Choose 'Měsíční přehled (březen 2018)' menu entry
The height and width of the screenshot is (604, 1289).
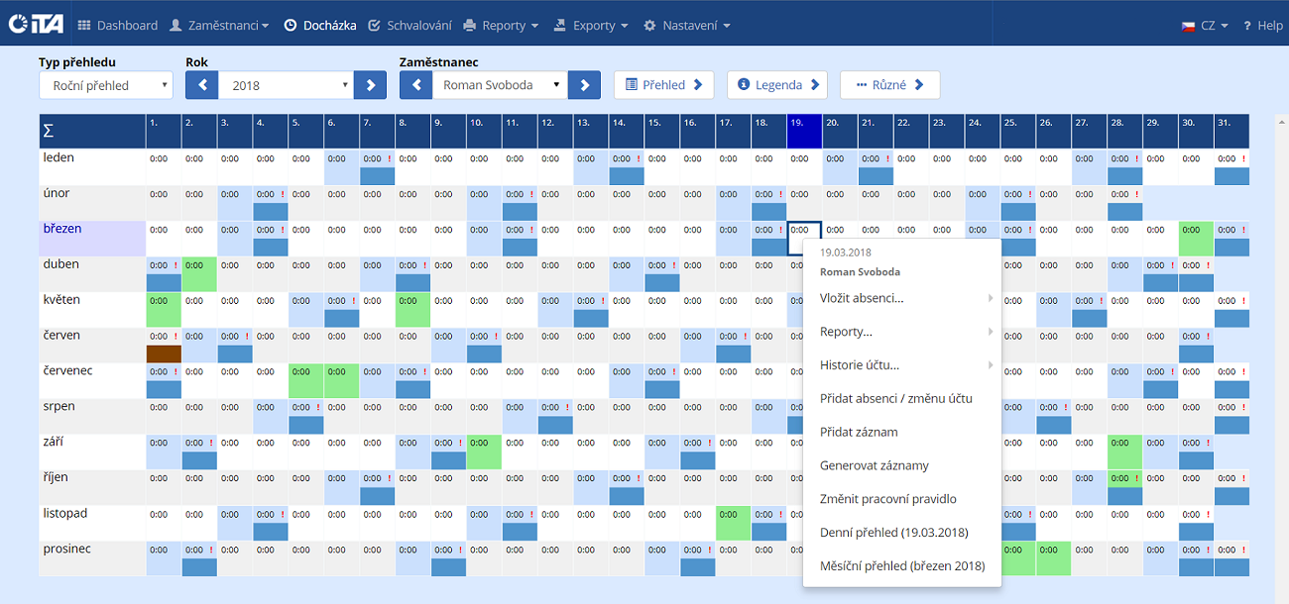tap(901, 566)
